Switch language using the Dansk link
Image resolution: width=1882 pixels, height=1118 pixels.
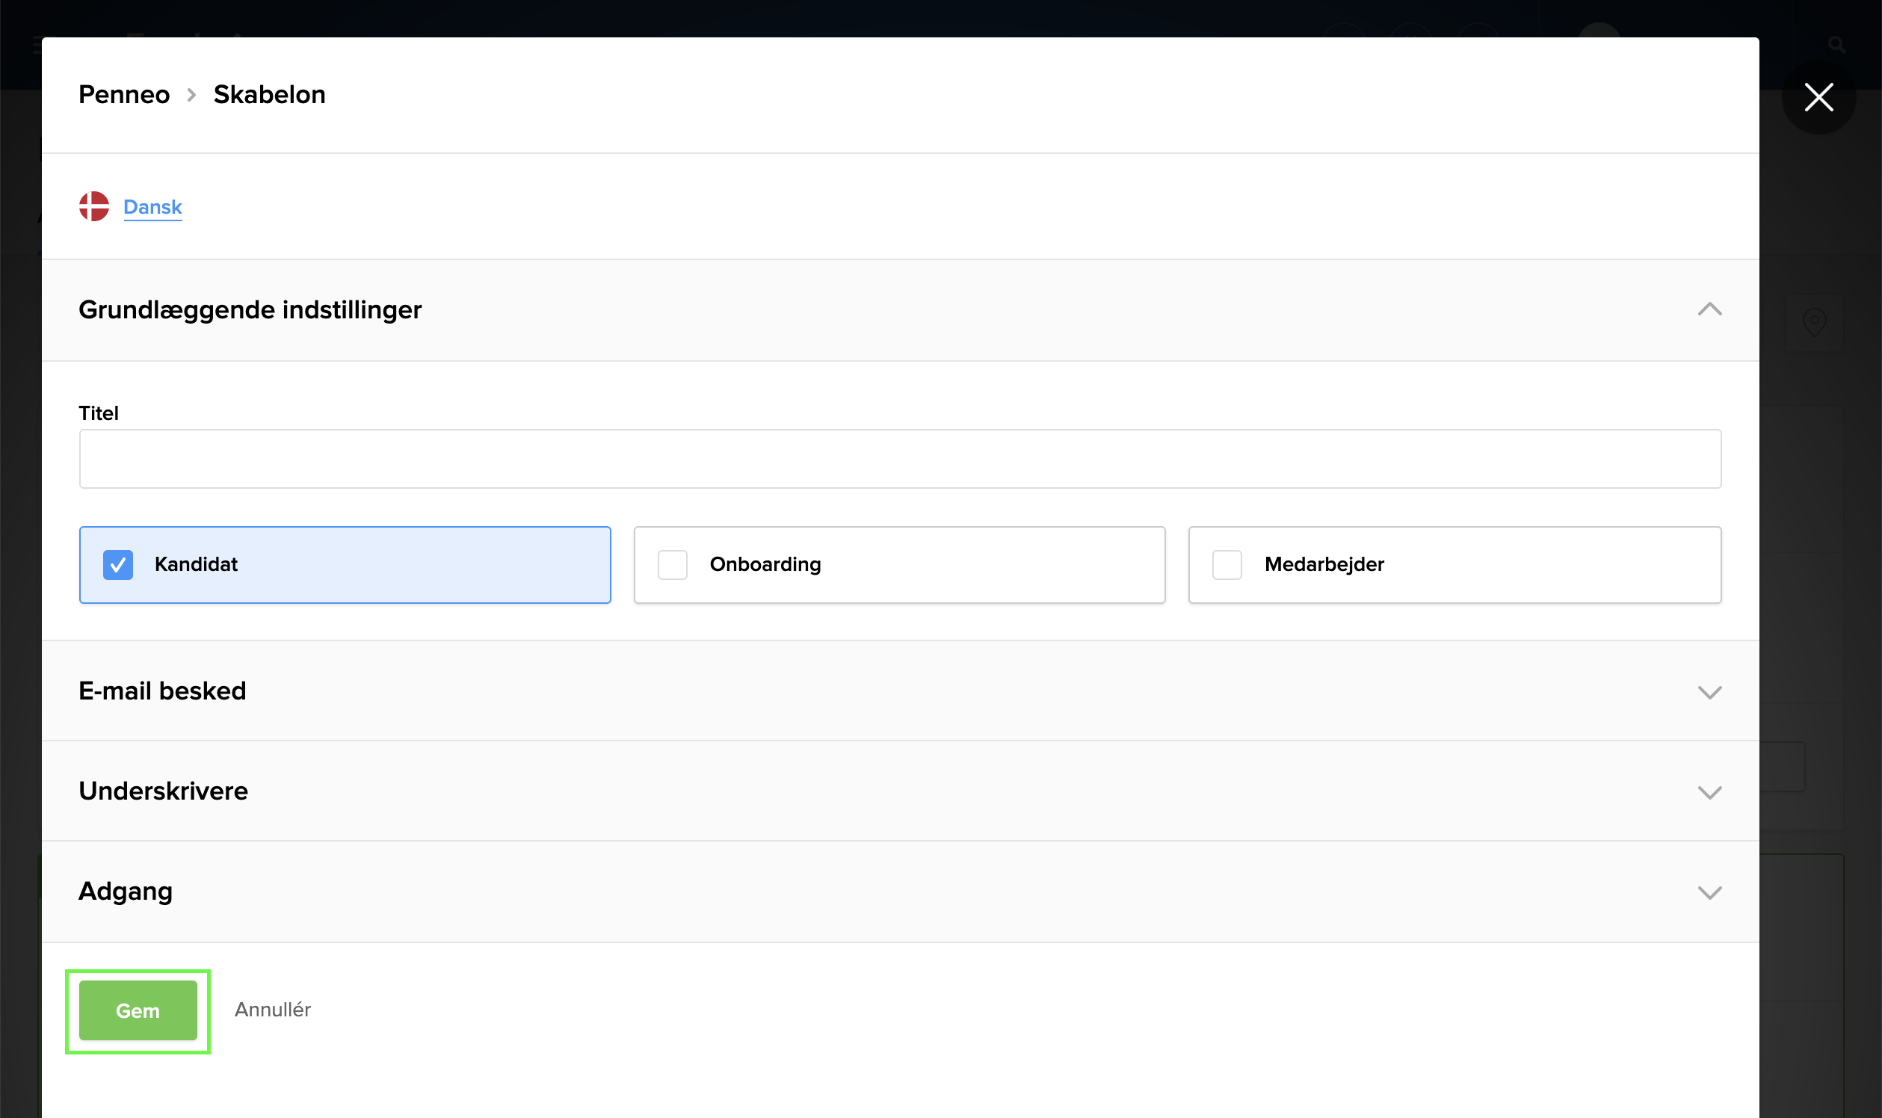coord(152,206)
